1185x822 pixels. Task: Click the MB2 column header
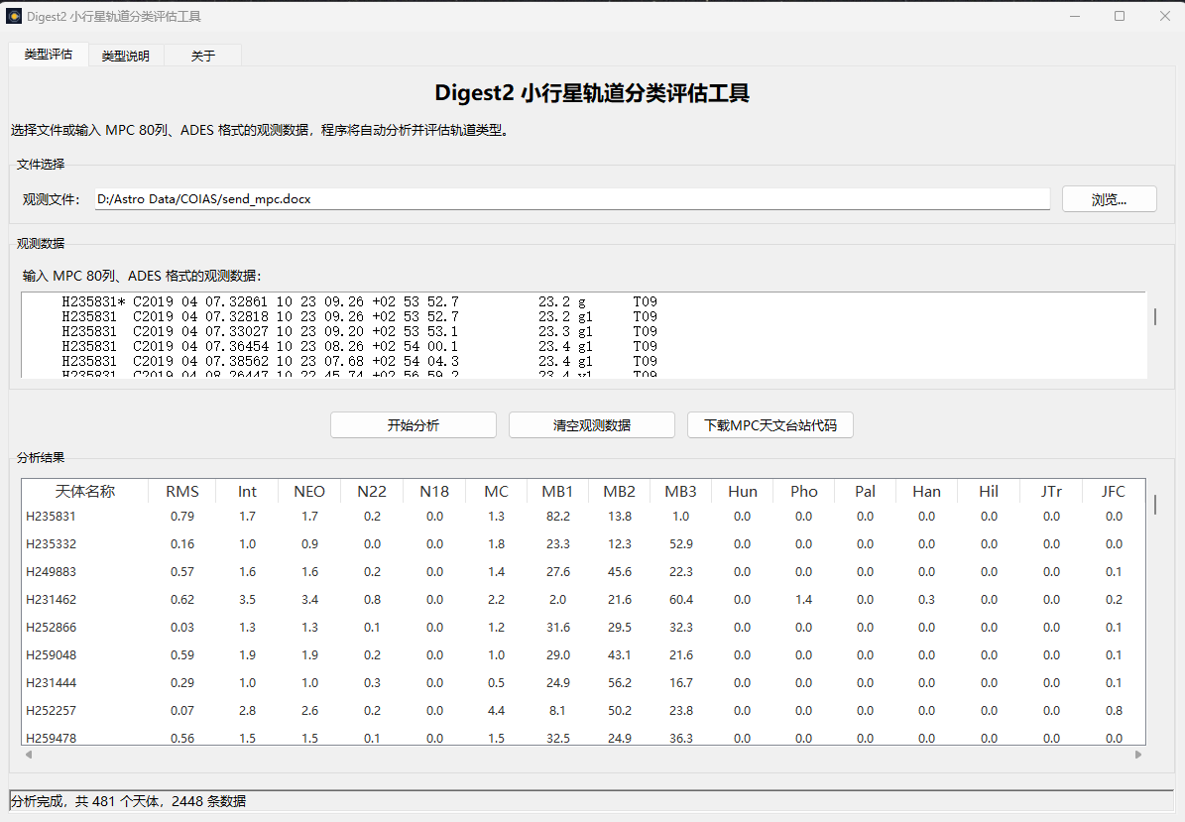(x=619, y=491)
